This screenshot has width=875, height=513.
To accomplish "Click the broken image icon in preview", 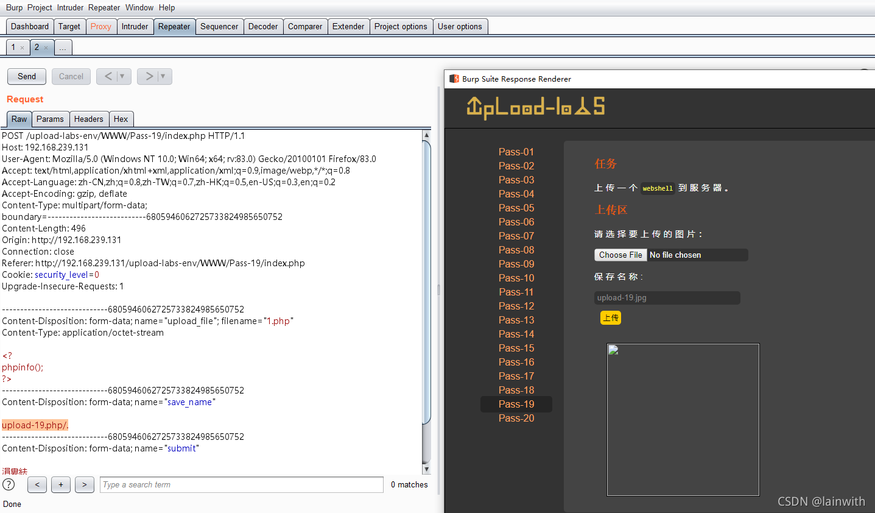I will (613, 350).
